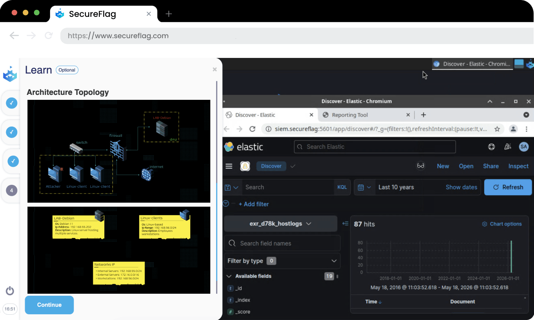Click the Search field names box
Image resolution: width=534 pixels, height=320 pixels.
click(x=282, y=243)
